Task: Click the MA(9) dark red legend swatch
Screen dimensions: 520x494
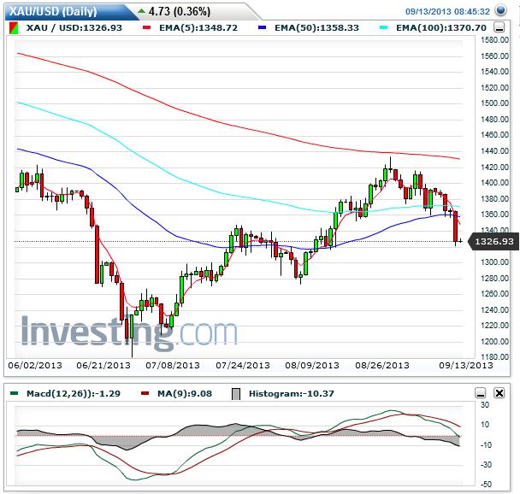Action: point(145,393)
